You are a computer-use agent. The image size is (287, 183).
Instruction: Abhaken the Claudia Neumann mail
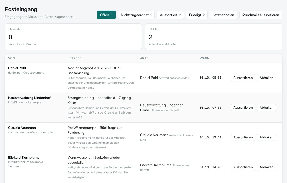point(266,137)
